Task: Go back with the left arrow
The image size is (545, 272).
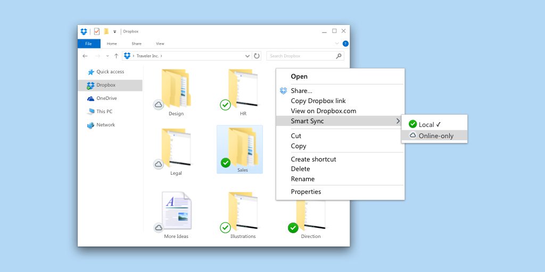Action: coord(85,56)
